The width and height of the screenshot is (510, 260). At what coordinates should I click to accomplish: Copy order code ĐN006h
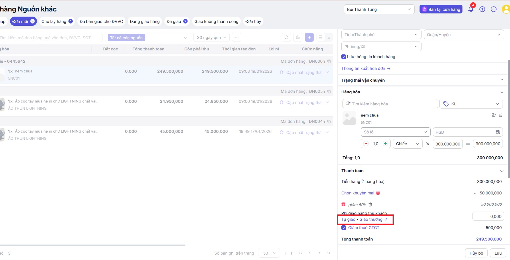coord(329,61)
